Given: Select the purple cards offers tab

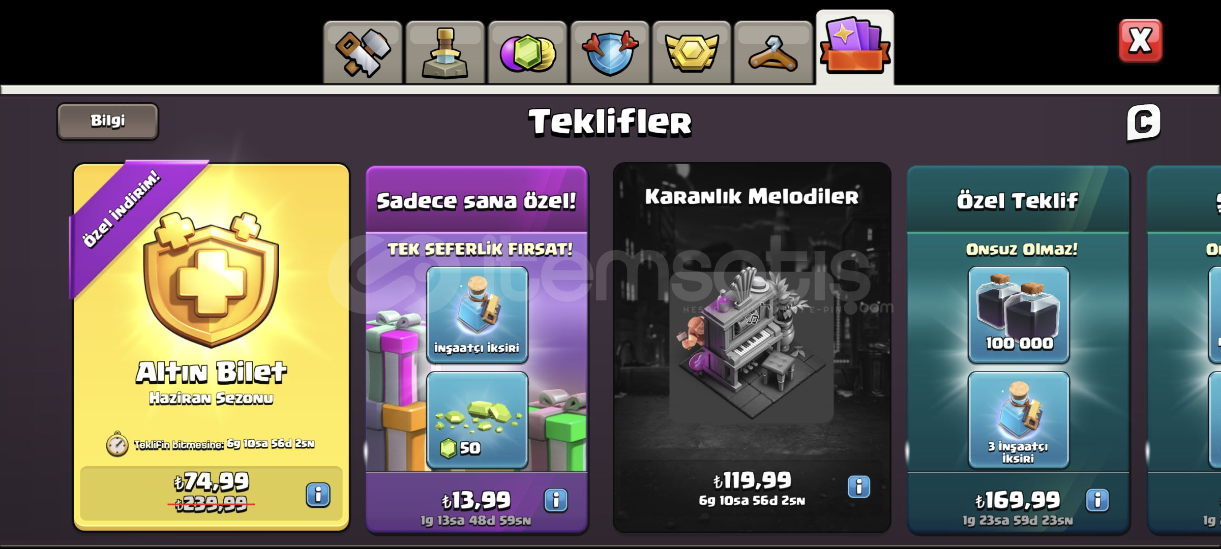Looking at the screenshot, I should (855, 48).
